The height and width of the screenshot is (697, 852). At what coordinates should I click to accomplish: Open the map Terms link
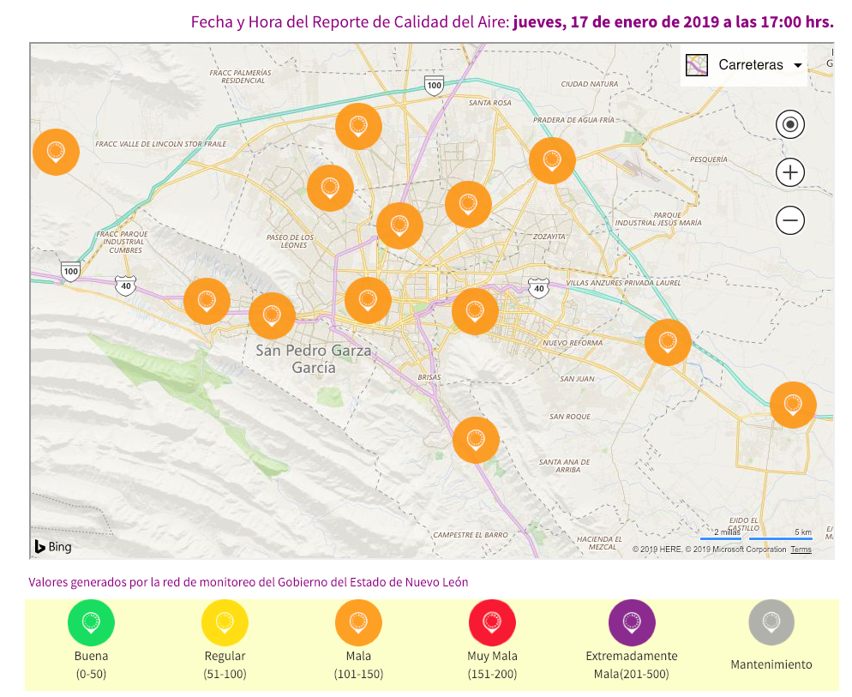[800, 549]
